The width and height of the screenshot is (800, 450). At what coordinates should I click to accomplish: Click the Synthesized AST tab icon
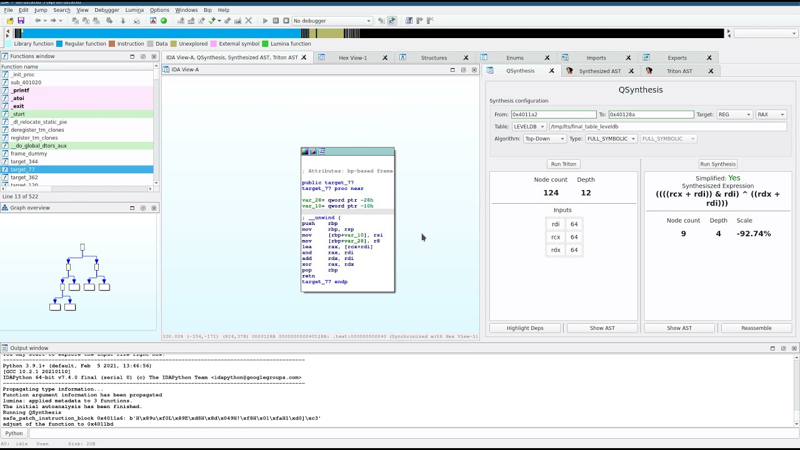click(x=569, y=71)
